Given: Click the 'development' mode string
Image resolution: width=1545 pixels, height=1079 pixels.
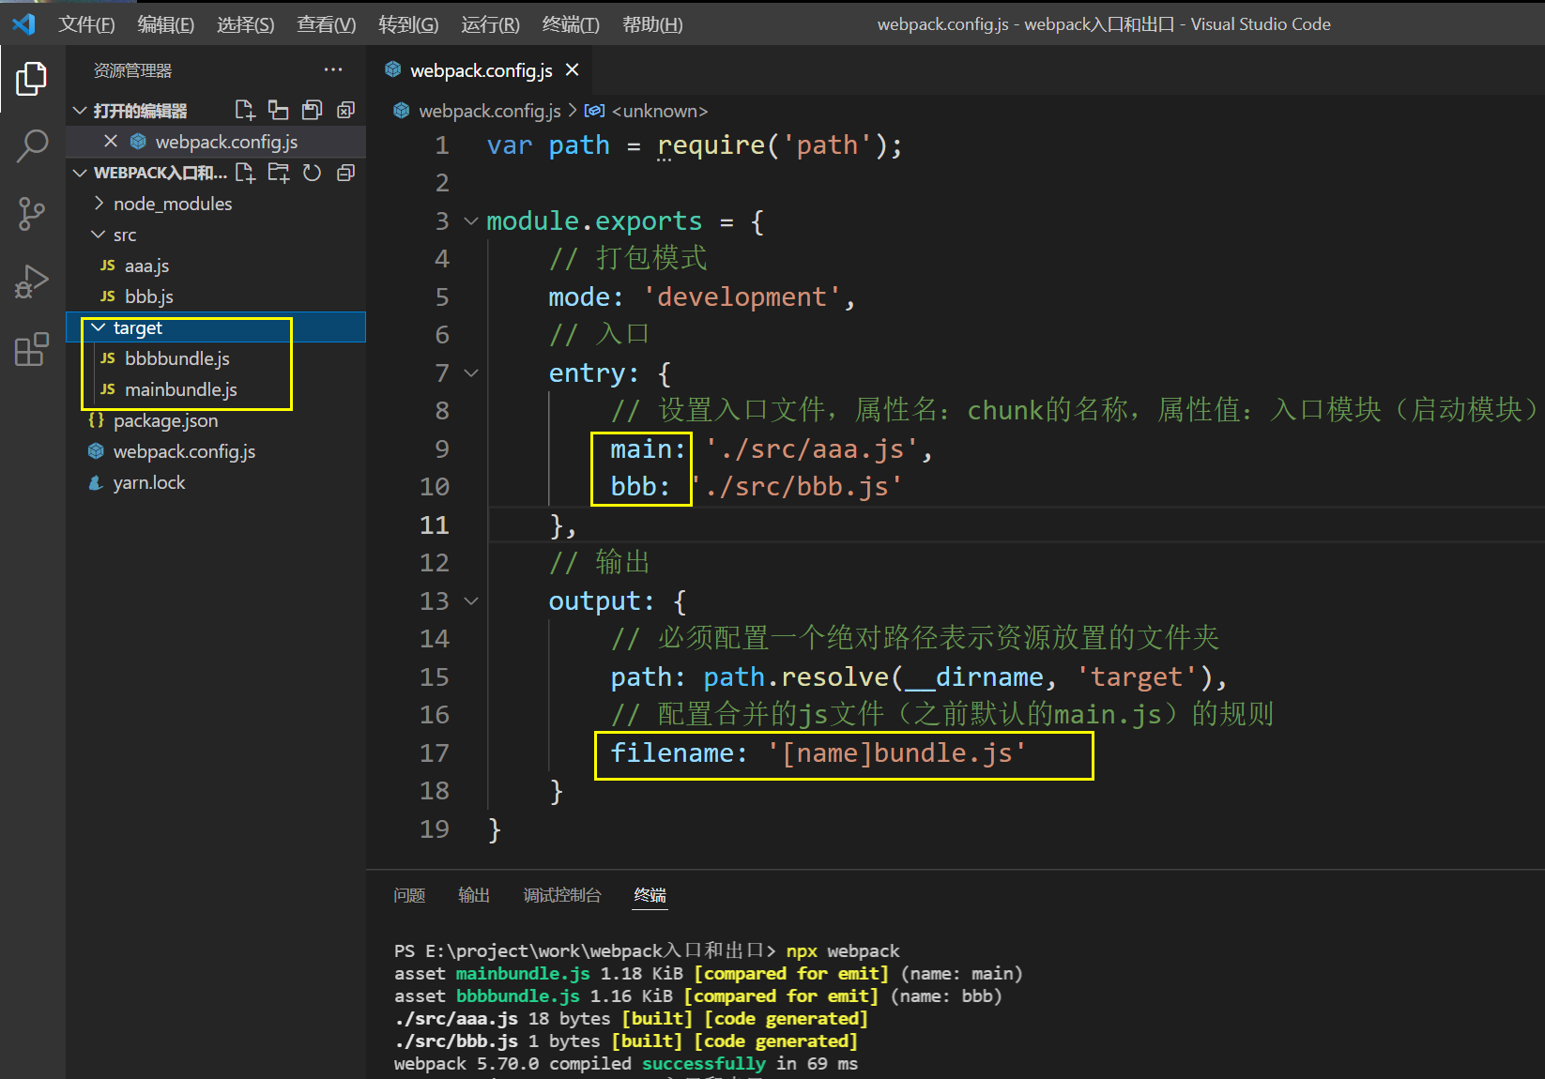Looking at the screenshot, I should pyautogui.click(x=742, y=297).
